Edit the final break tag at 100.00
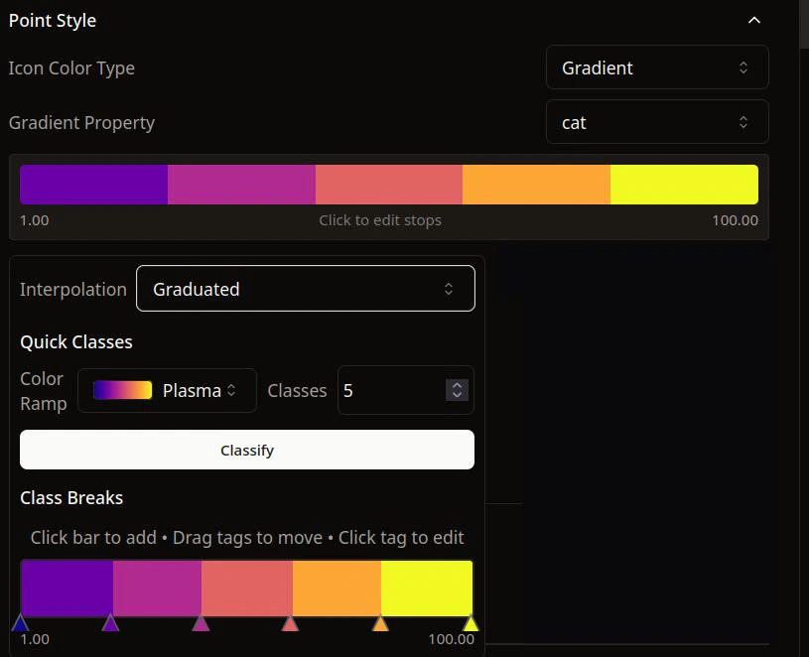 pyautogui.click(x=471, y=623)
